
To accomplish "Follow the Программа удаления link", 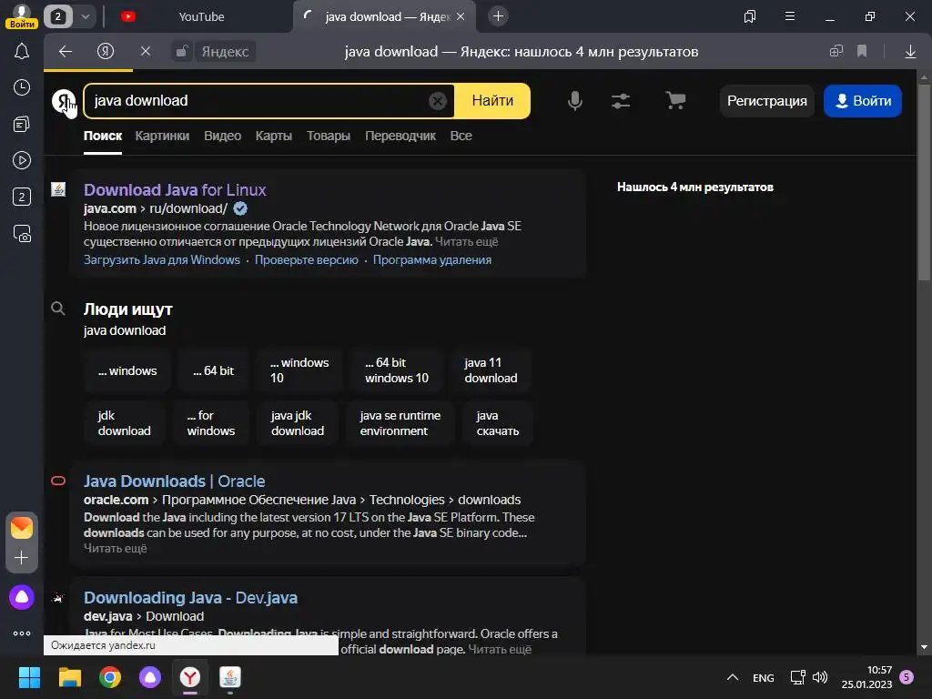I will coord(432,259).
